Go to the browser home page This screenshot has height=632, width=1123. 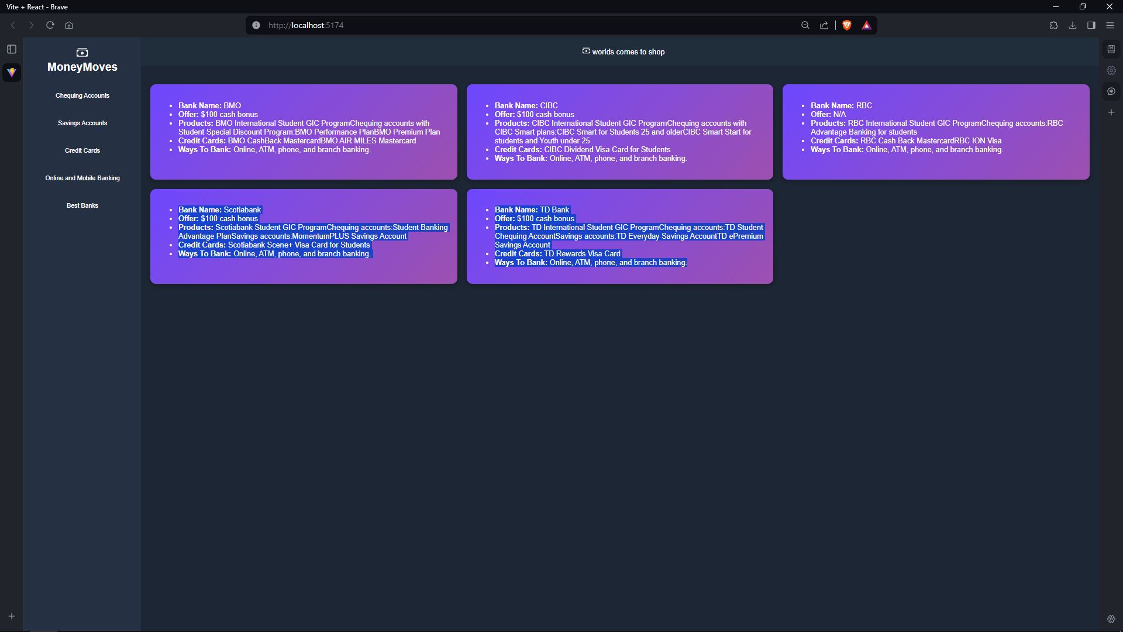click(69, 25)
